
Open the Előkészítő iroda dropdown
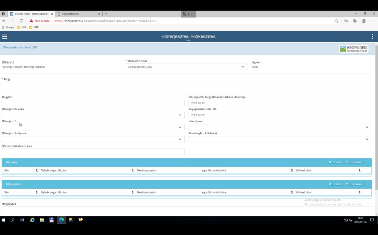pyautogui.click(x=243, y=66)
